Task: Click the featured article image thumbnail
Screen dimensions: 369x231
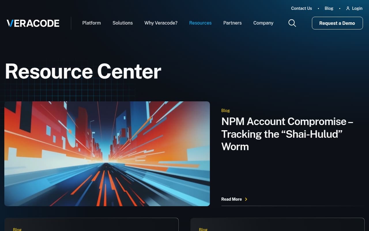Action: tap(107, 153)
